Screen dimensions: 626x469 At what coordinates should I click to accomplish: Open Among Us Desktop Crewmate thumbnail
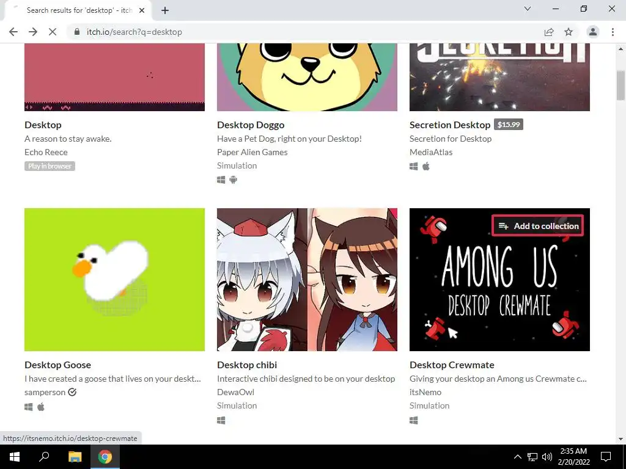499,280
